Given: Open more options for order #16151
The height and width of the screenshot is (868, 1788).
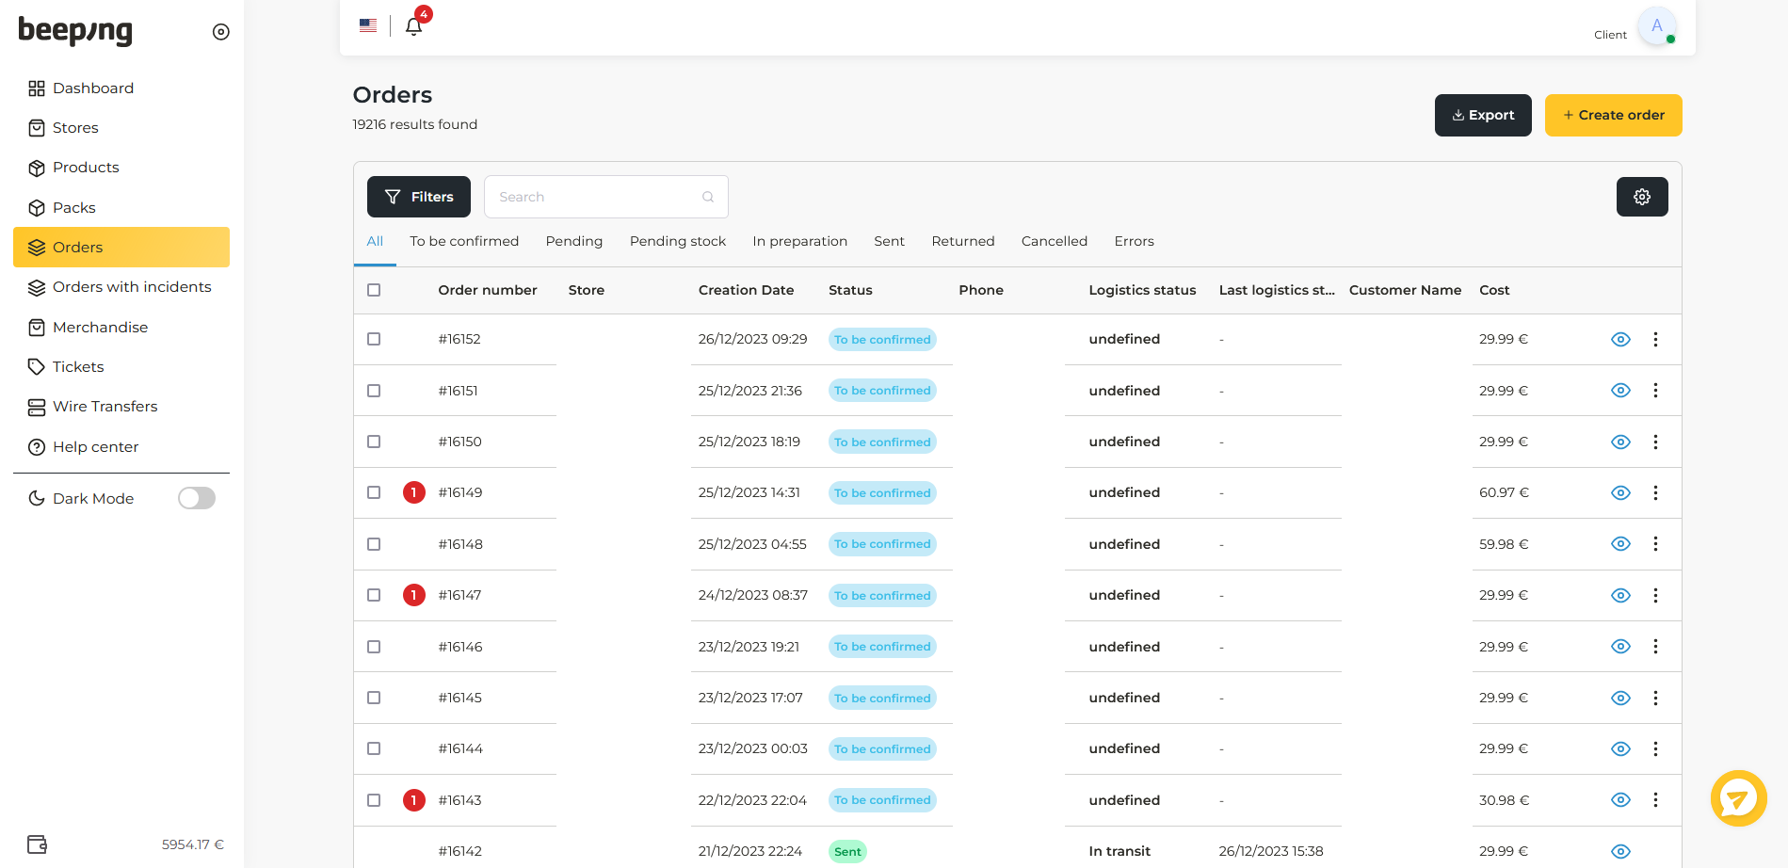Looking at the screenshot, I should [x=1655, y=391].
